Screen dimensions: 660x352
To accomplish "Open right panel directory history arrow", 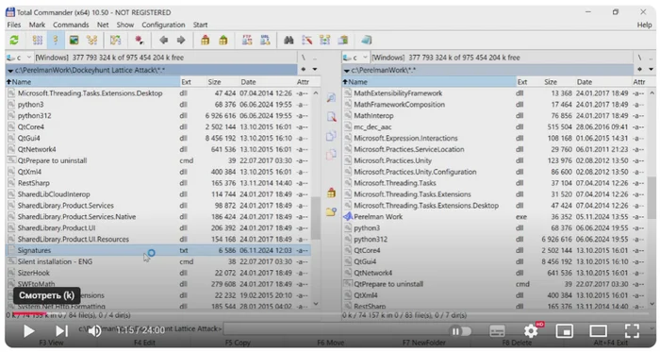I will tap(651, 70).
